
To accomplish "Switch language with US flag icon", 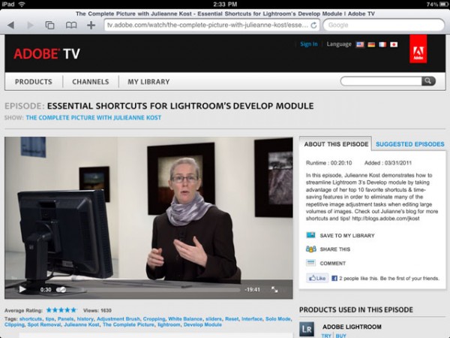I will 360,44.
